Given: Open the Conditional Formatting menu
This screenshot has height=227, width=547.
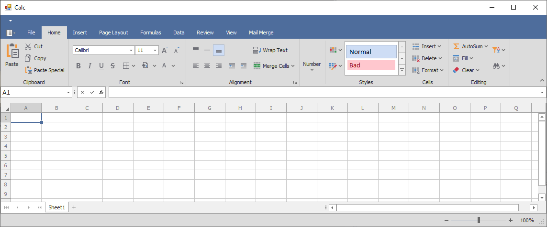Looking at the screenshot, I should 335,50.
